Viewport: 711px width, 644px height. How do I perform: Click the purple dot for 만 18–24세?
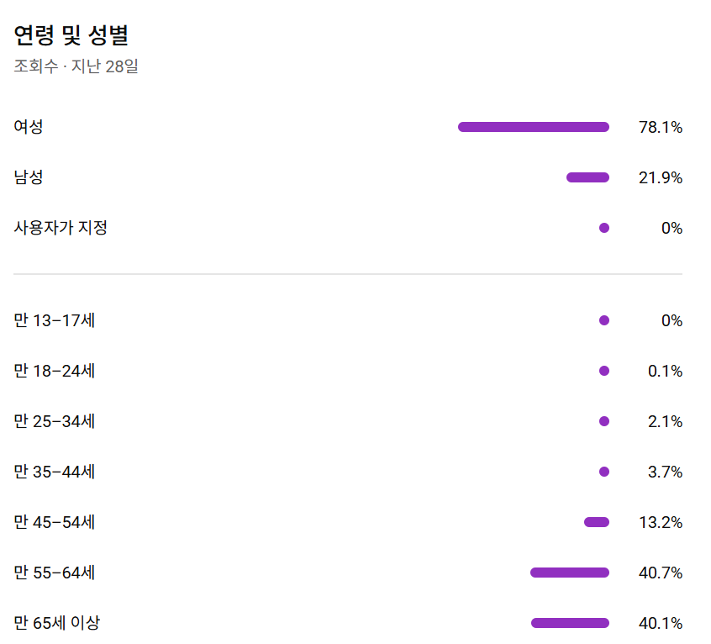pos(604,371)
